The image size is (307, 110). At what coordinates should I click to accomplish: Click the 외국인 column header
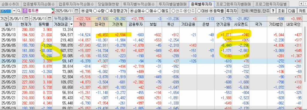[x=100, y=25]
